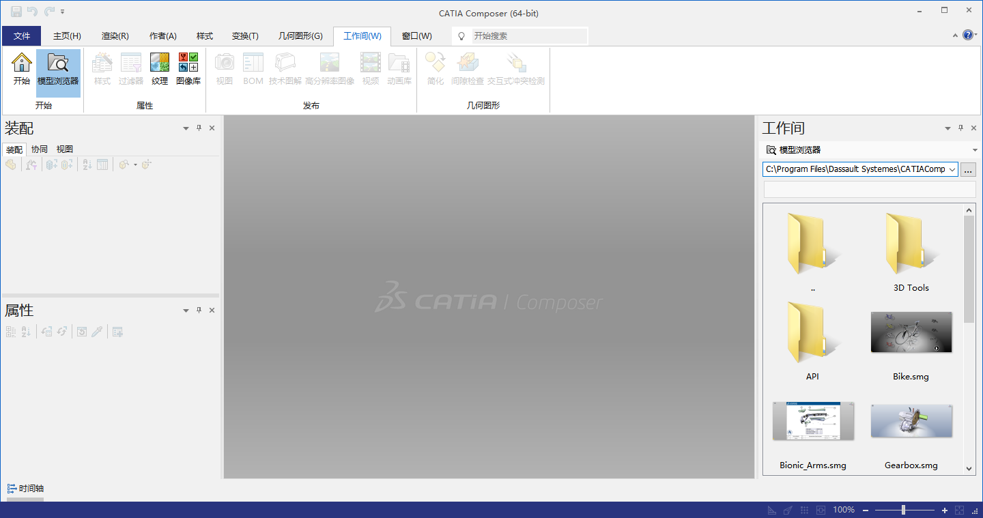The width and height of the screenshot is (983, 518).
Task: Click the redo arrow in the quick access toolbar
Action: tap(49, 12)
